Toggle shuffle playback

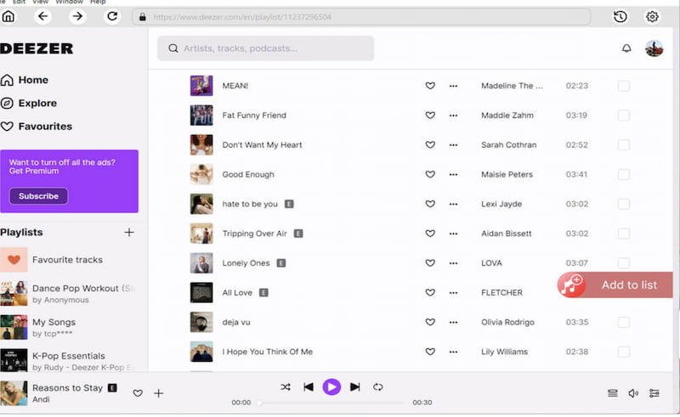click(286, 386)
